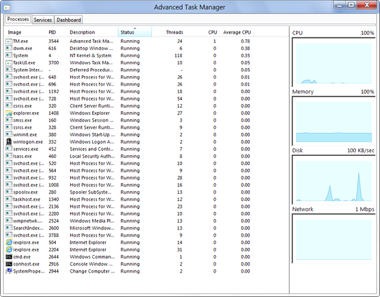
Task: Open the Services tab
Action: (43, 20)
